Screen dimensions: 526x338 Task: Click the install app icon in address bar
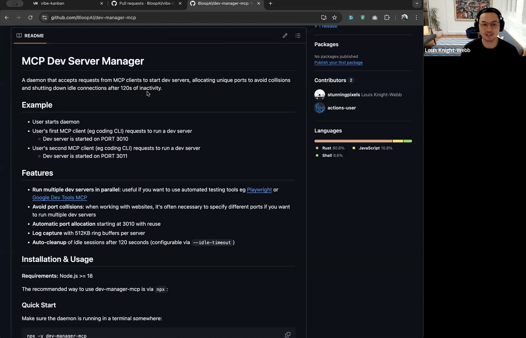[x=324, y=17]
